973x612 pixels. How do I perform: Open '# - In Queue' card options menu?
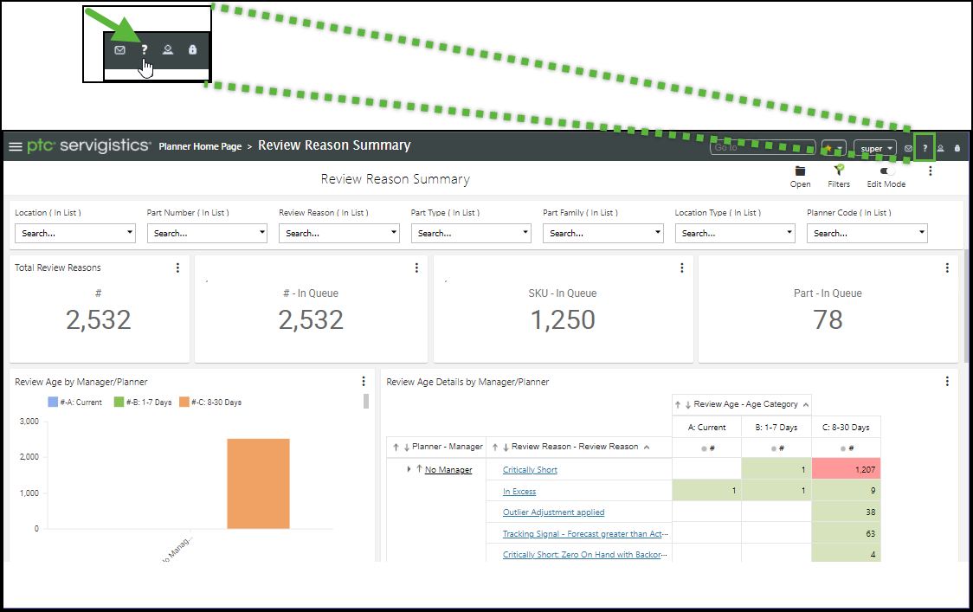(x=416, y=267)
